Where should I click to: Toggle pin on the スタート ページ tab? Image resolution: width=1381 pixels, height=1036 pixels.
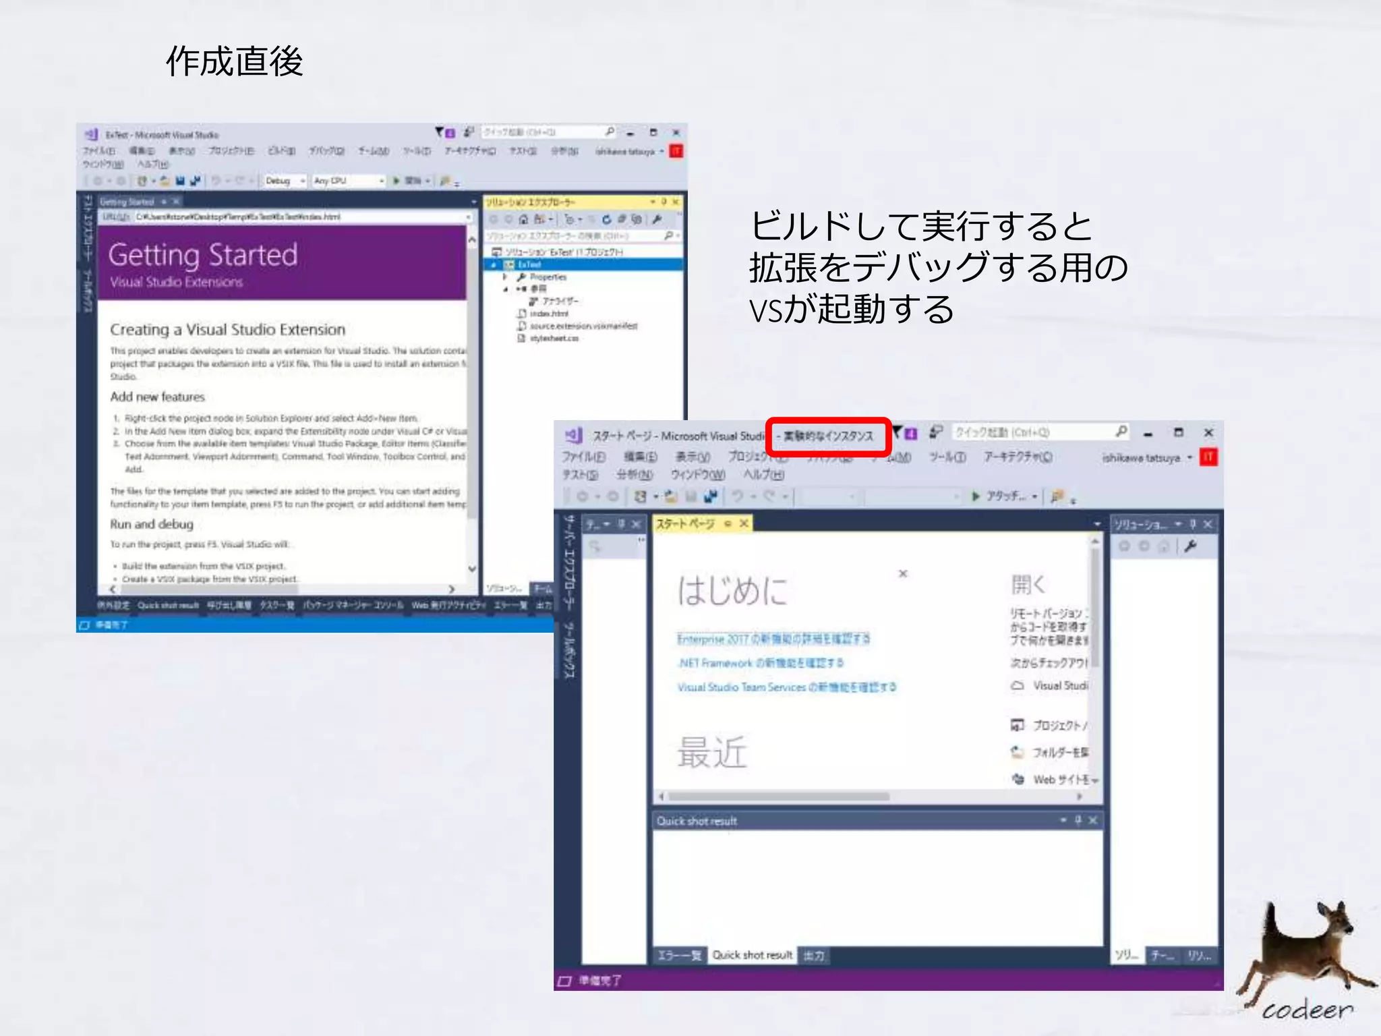tap(728, 523)
